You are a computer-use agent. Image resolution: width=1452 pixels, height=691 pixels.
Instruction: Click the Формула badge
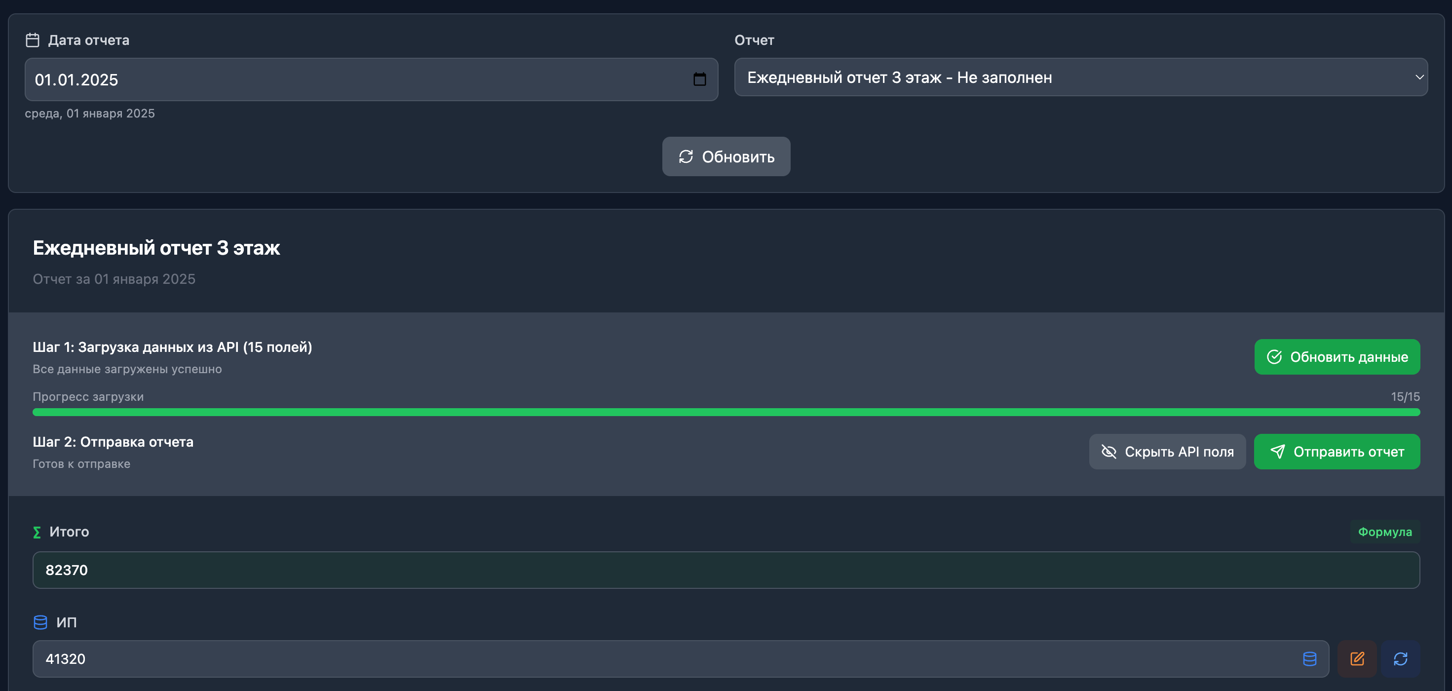coord(1384,532)
